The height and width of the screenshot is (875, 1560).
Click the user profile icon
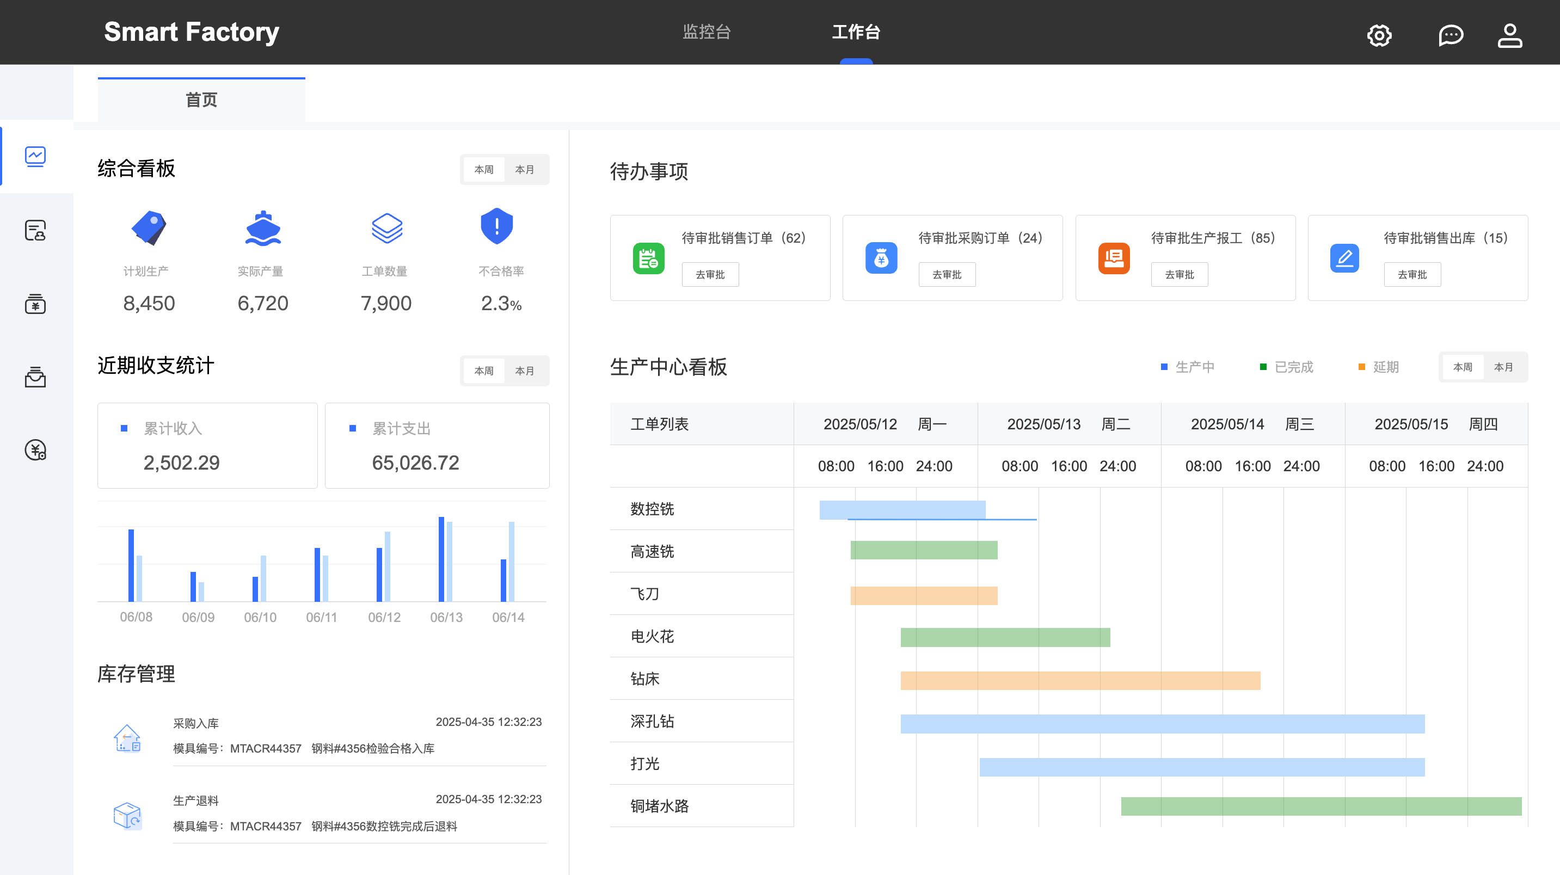pos(1509,35)
